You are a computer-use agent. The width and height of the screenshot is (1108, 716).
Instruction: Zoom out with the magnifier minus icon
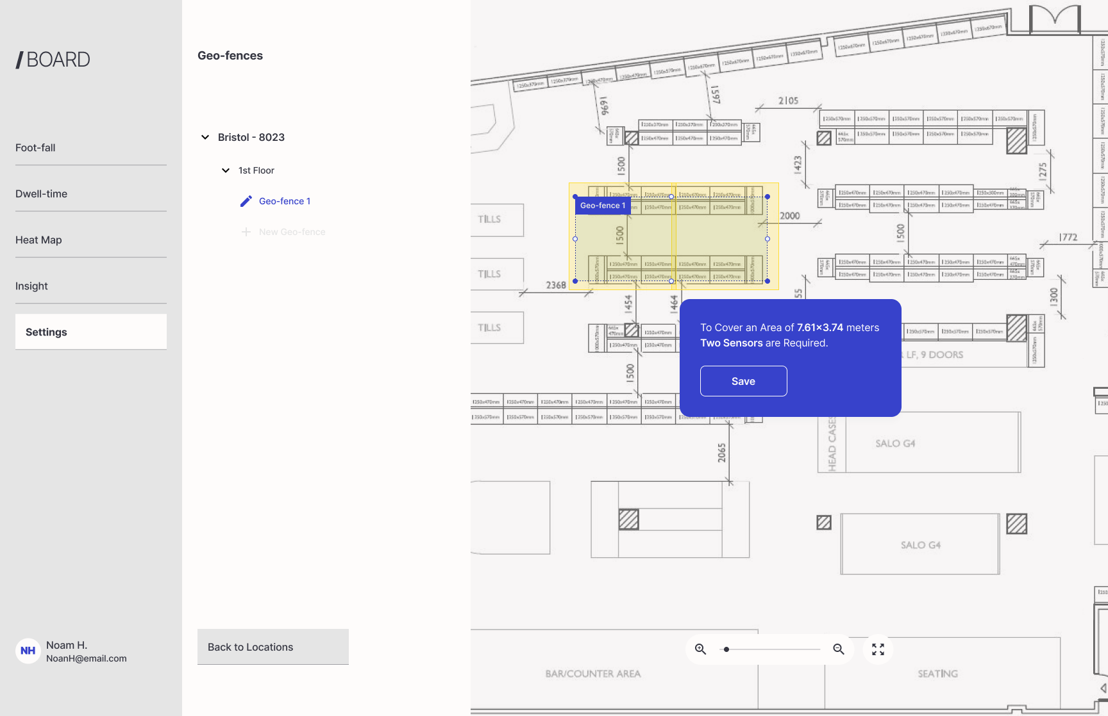coord(839,649)
